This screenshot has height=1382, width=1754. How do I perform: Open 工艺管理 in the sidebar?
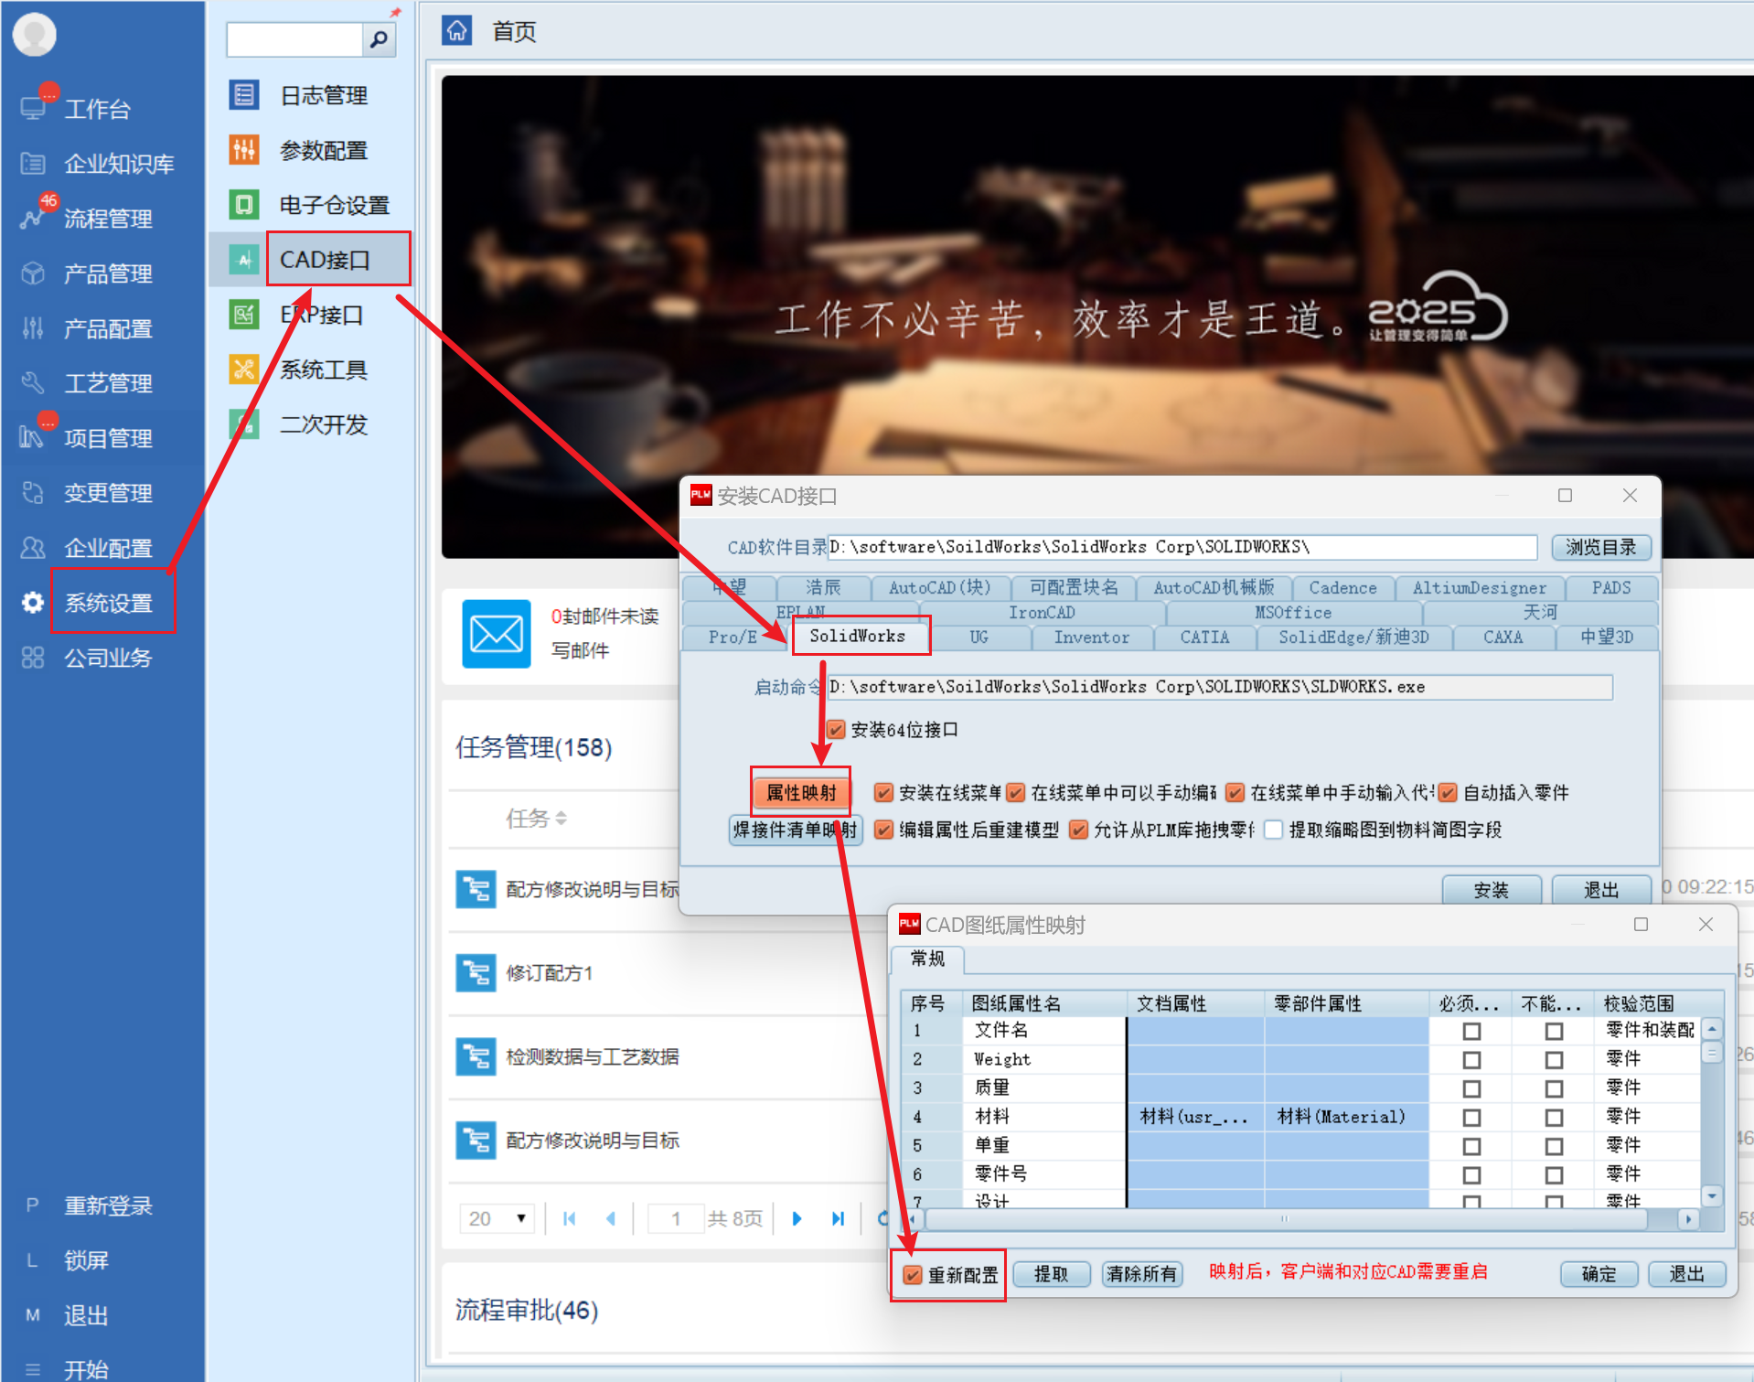tap(107, 383)
